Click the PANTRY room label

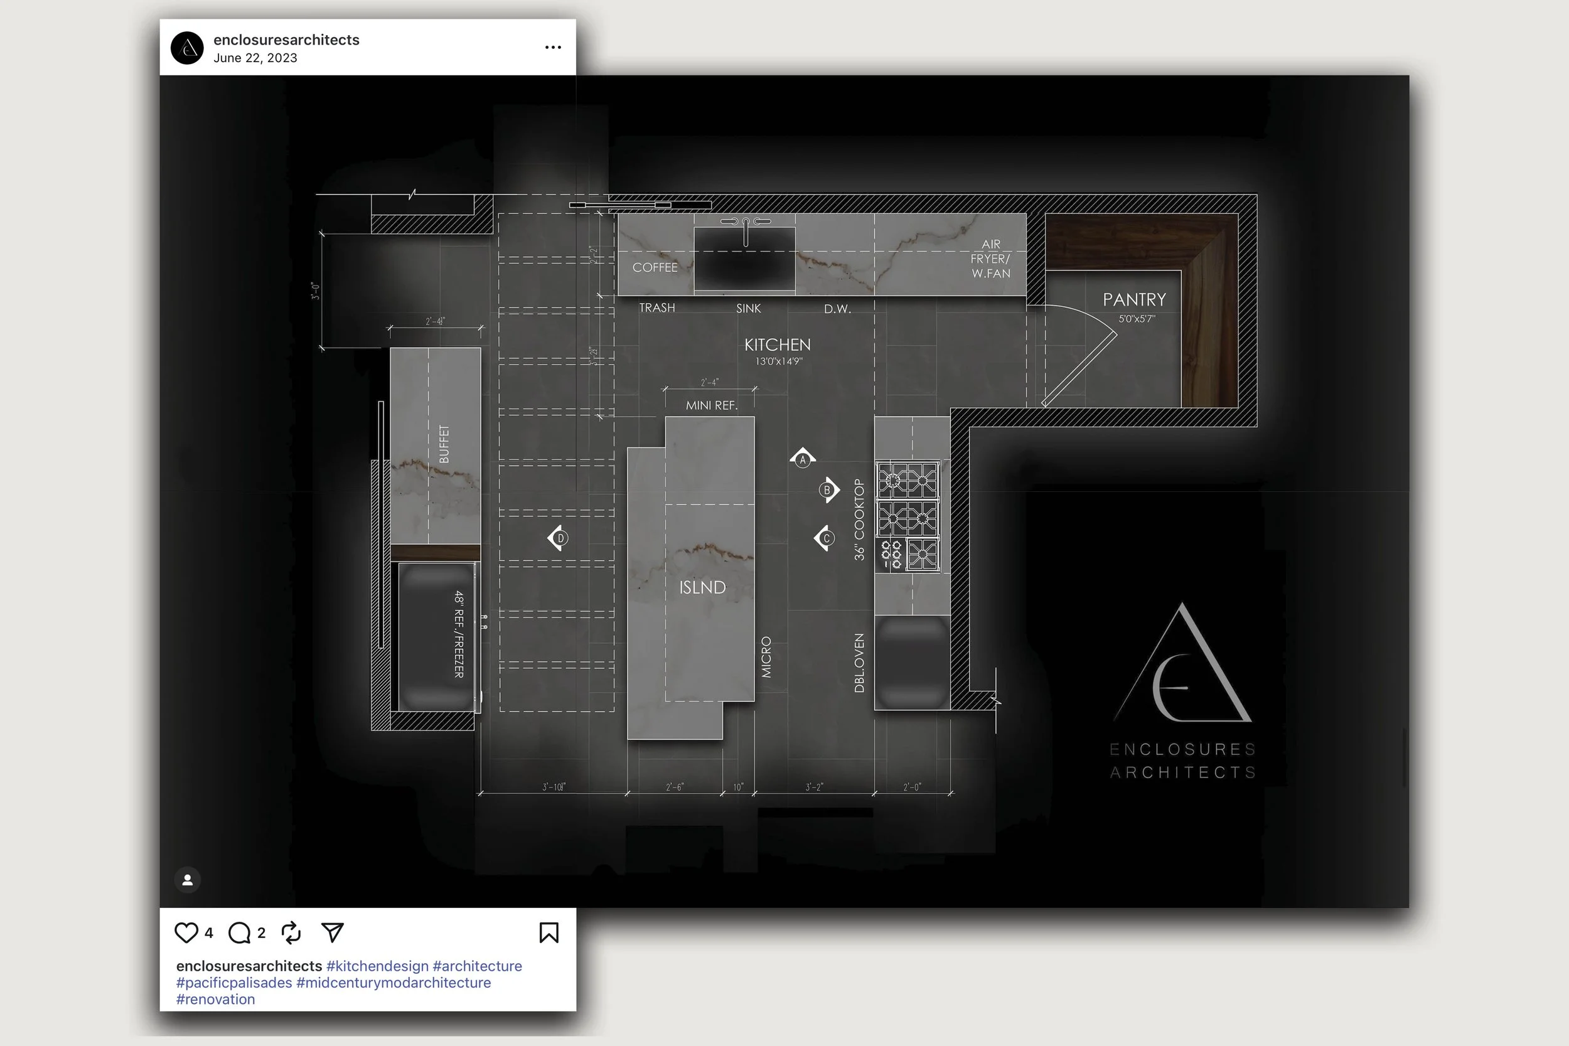pos(1134,299)
